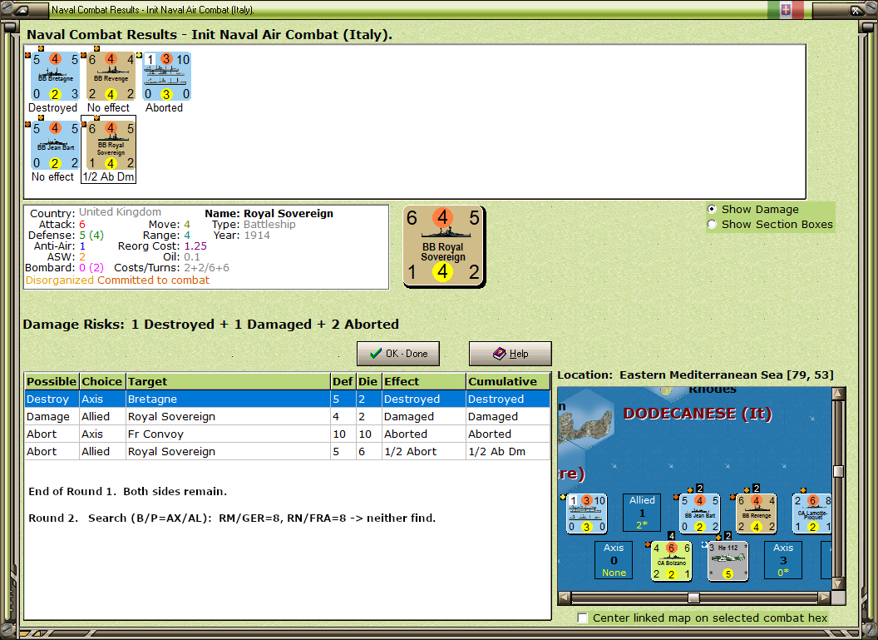
Task: Click map horizontal scrollbar right arrow
Action: (x=824, y=598)
